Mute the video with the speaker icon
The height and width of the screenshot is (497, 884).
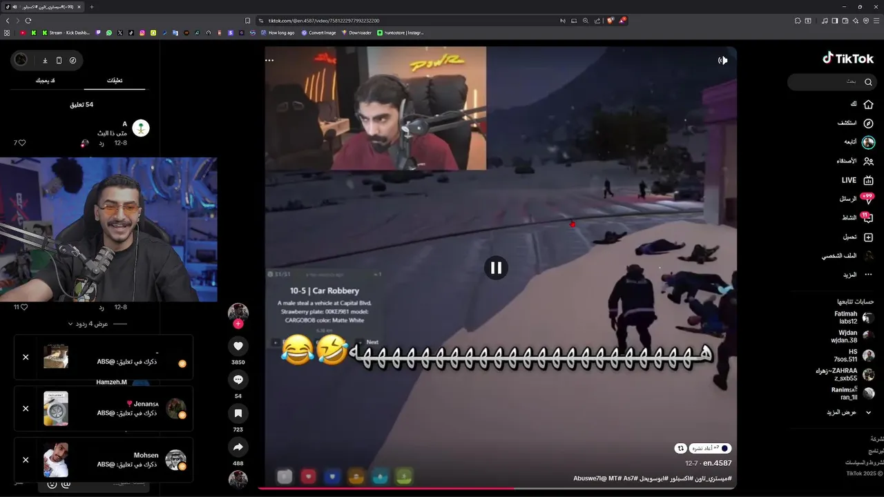722,61
